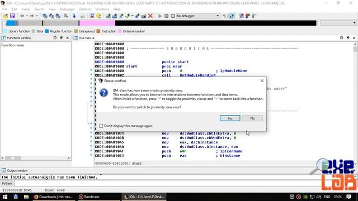Click the Function name column header

[x=12, y=45]
